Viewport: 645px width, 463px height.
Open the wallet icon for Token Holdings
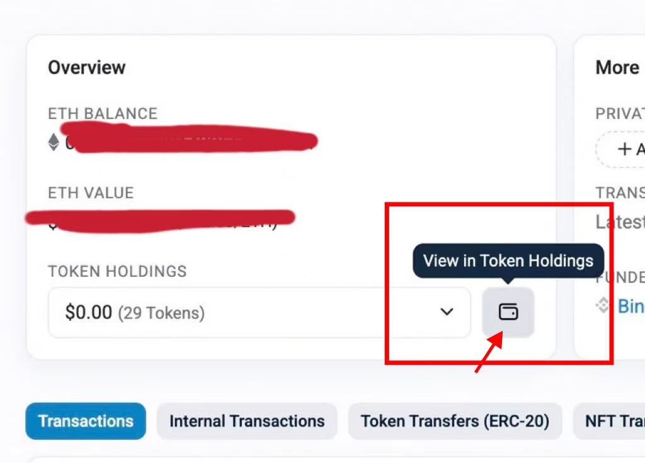click(508, 312)
